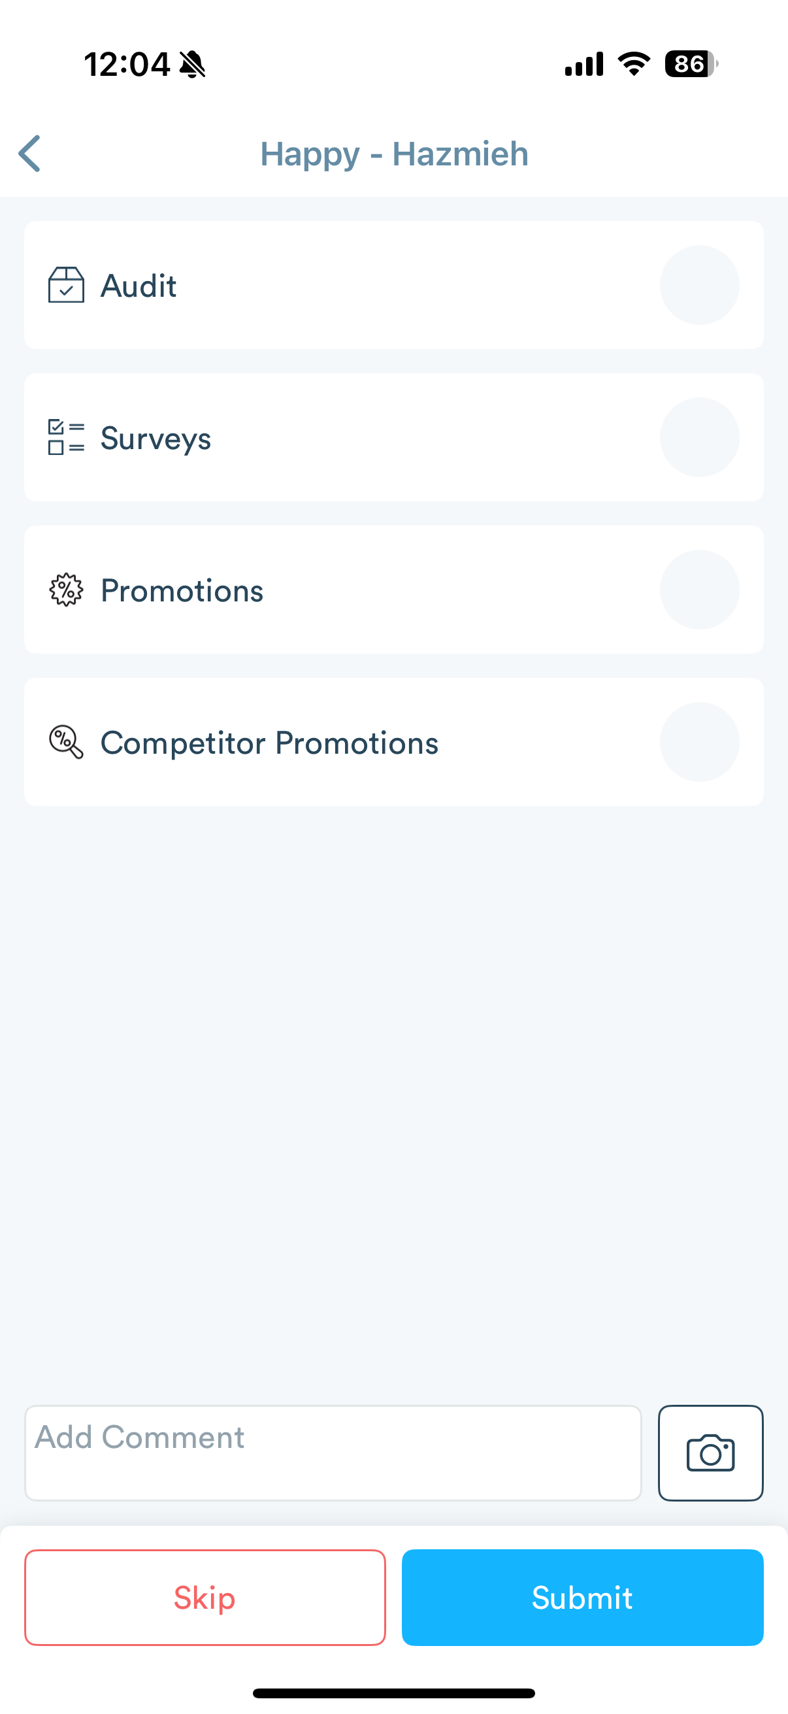This screenshot has height=1714, width=788.
Task: Click the Audit box icon
Action: 66,286
